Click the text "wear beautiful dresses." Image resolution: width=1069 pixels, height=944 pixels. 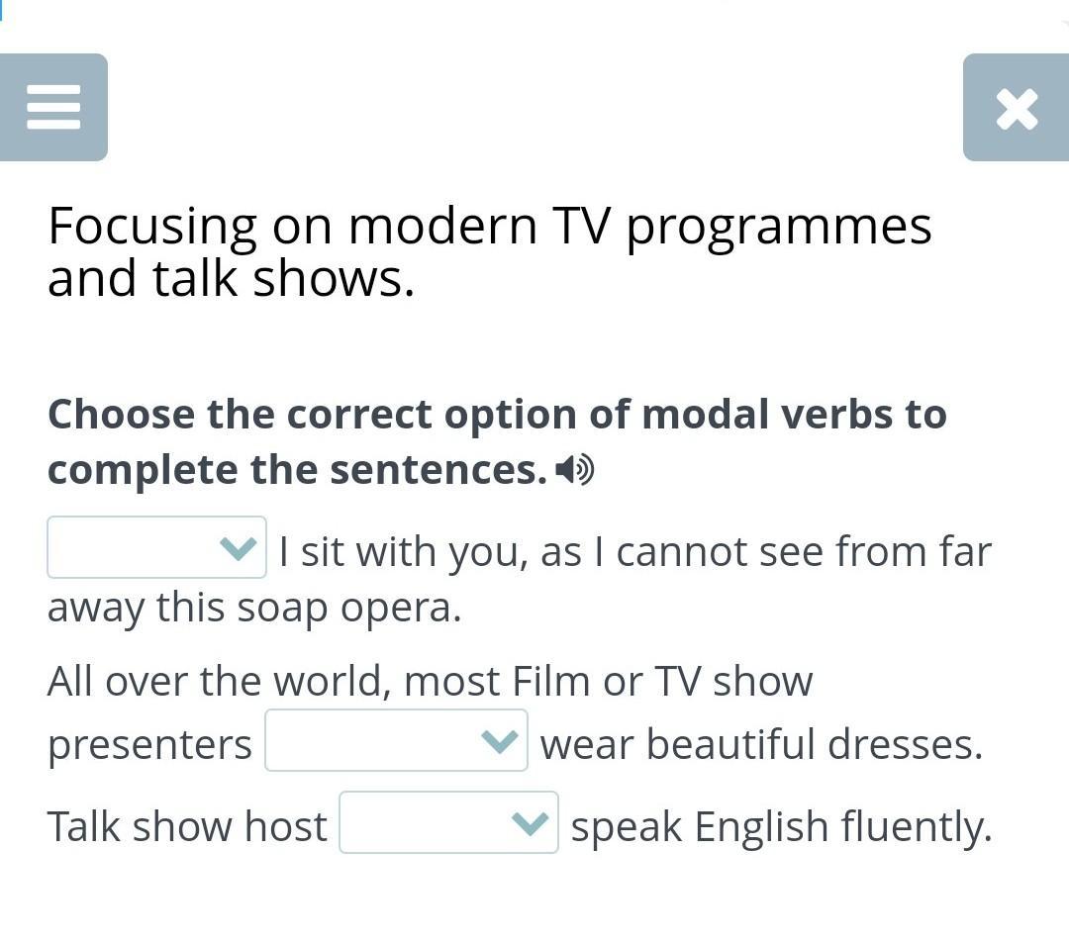(761, 744)
